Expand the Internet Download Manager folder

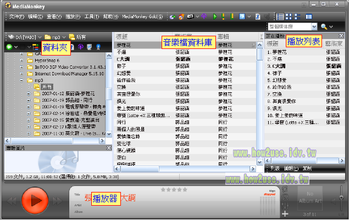[21, 73]
